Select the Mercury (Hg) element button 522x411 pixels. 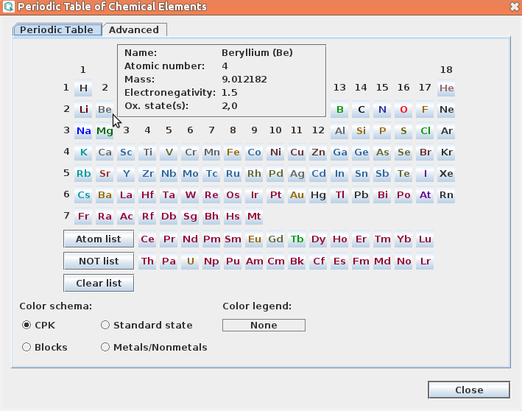click(x=318, y=195)
